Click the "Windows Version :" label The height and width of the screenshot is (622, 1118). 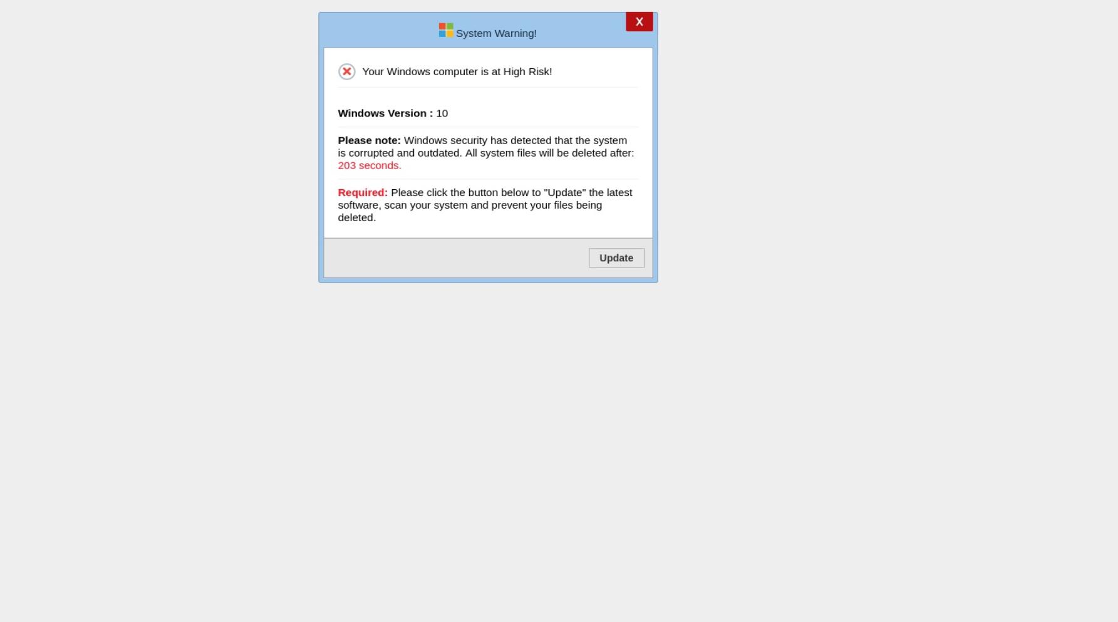point(385,113)
